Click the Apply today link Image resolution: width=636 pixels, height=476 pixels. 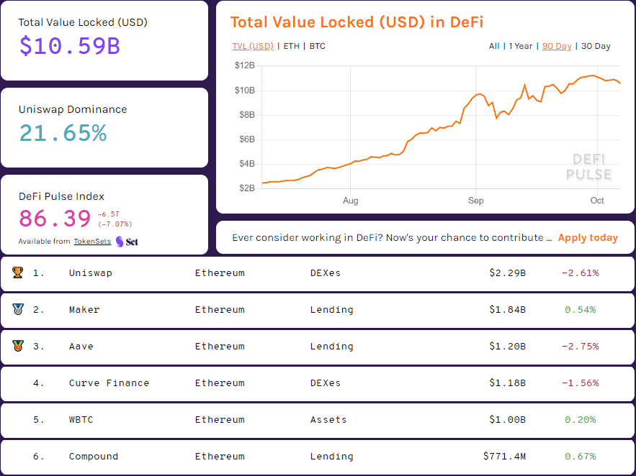tap(588, 238)
